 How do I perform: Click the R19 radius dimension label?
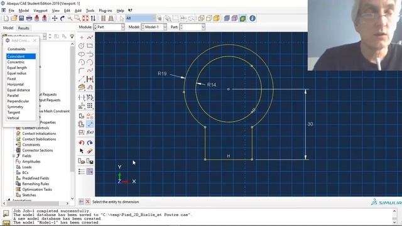click(163, 74)
